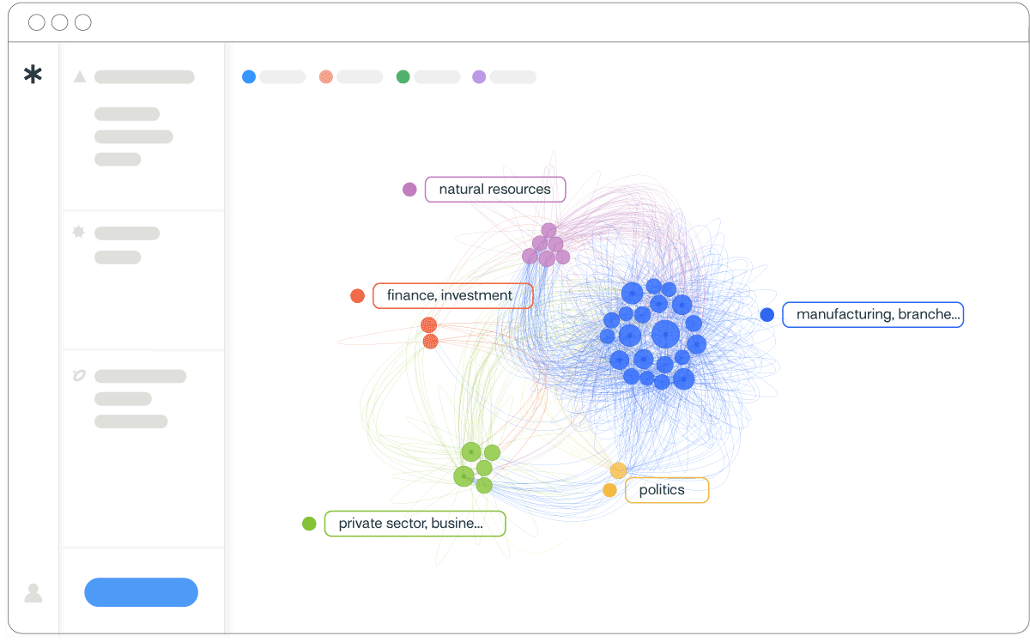
Task: Click the leaf icon in the third panel
Action: pyautogui.click(x=79, y=376)
